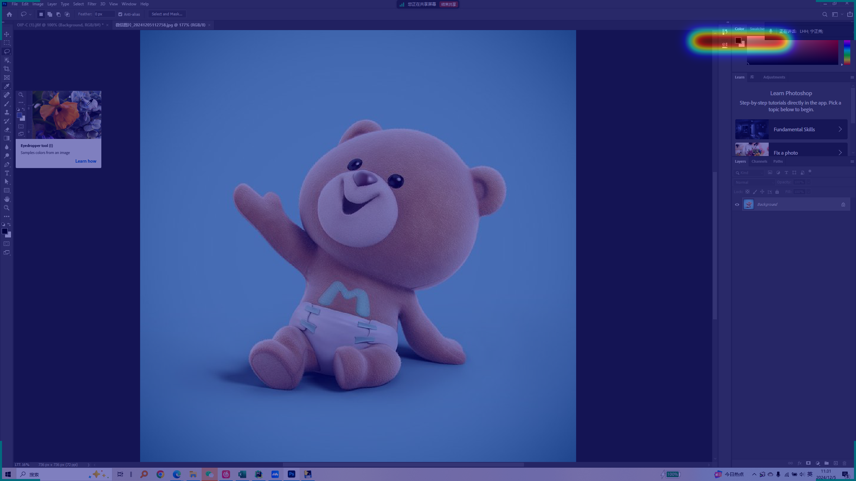856x481 pixels.
Task: Open the layer blend mode Normal dropdown
Action: point(754,182)
